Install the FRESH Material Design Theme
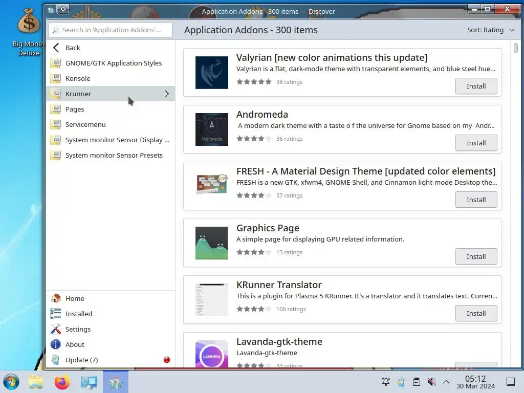 pos(476,200)
